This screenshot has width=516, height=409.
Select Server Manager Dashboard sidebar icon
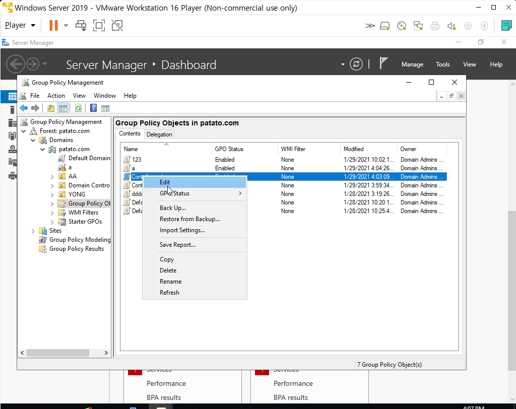point(12,97)
